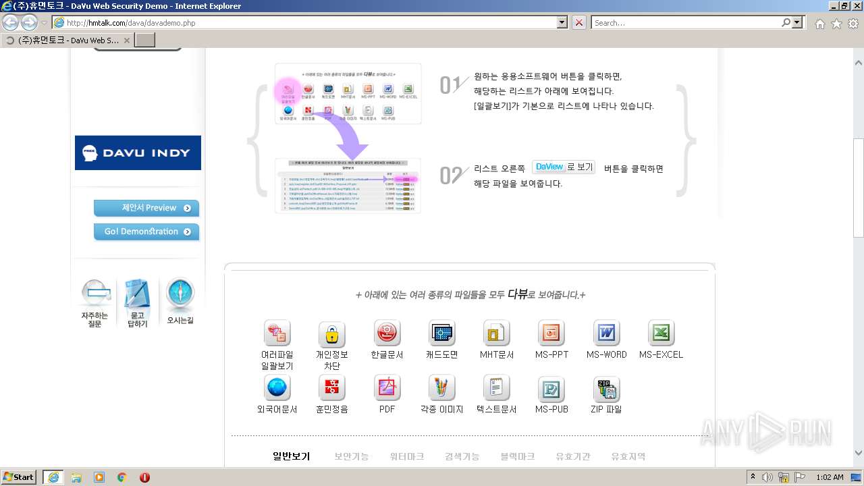Click the step 01 illustration thumbnail
Image resolution: width=864 pixels, height=486 pixels.
point(348,94)
